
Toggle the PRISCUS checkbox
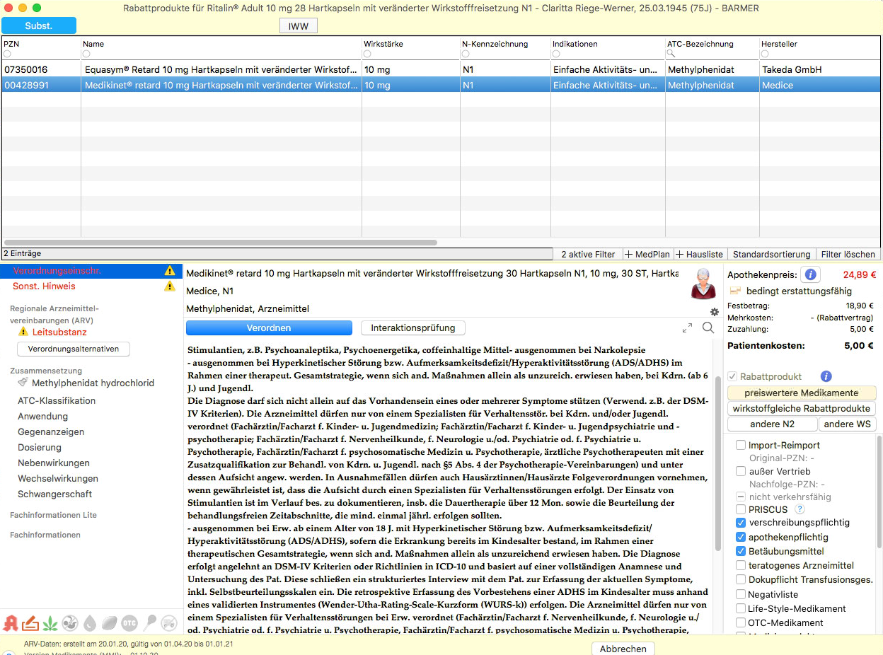[x=741, y=509]
